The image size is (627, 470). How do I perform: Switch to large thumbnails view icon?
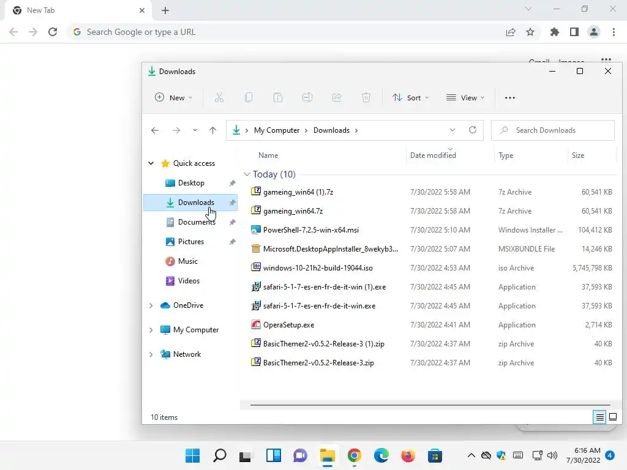[613, 417]
